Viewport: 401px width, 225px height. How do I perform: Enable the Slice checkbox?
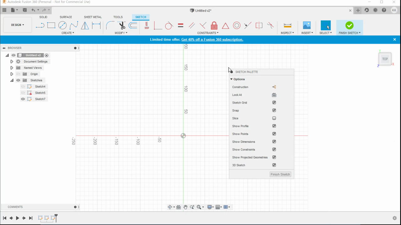point(274,118)
